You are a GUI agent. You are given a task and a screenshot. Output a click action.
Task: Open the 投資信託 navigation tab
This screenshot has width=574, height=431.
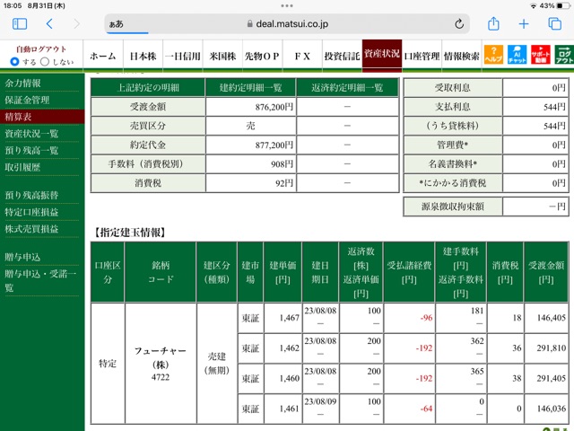pyautogui.click(x=342, y=56)
